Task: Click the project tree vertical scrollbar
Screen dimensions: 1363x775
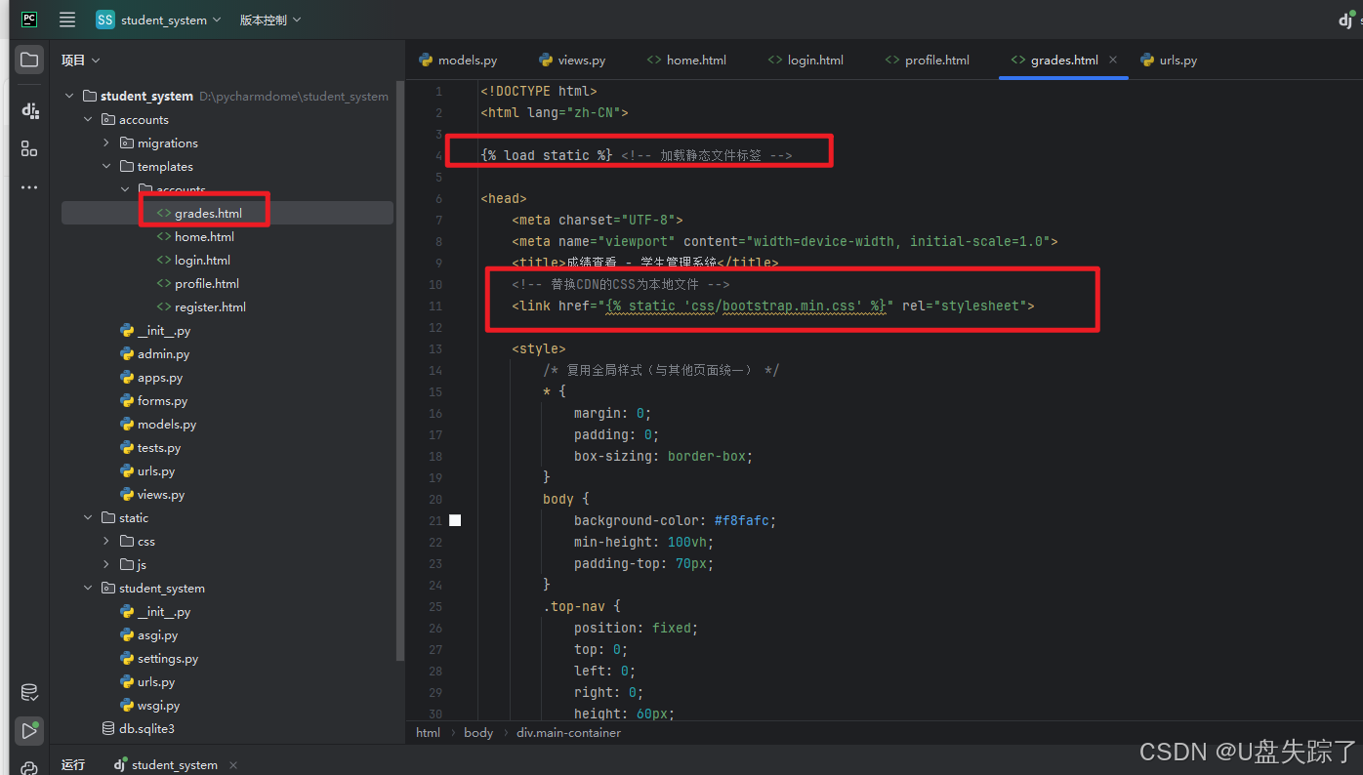Action: pyautogui.click(x=398, y=371)
